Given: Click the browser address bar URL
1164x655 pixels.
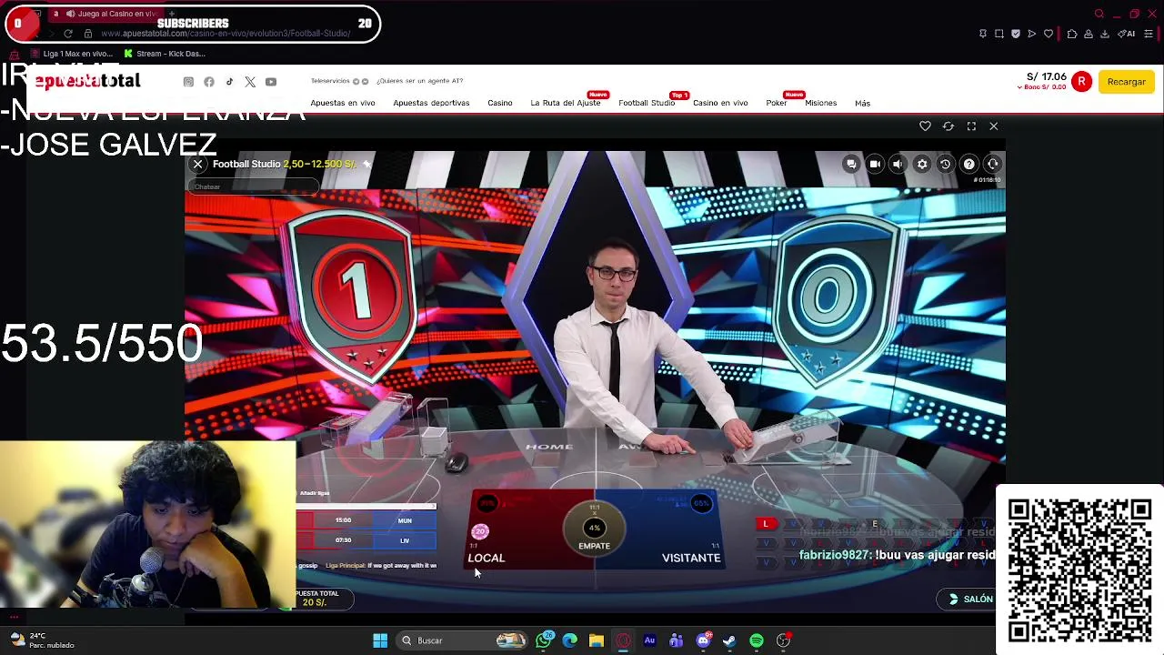Looking at the screenshot, I should pos(226,34).
